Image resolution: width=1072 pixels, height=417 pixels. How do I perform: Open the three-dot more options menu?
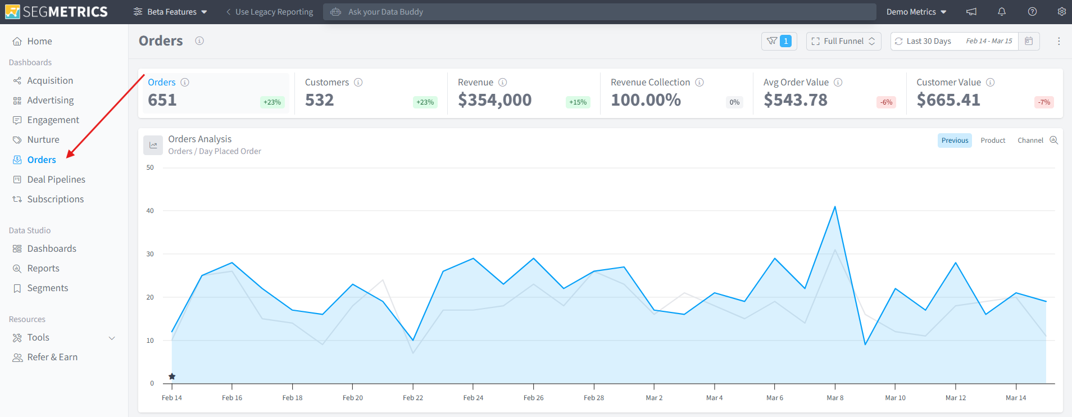point(1059,41)
